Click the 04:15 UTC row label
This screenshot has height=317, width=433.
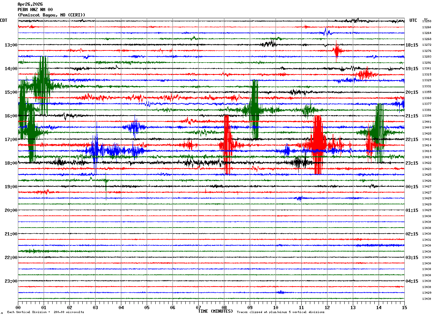point(412,281)
